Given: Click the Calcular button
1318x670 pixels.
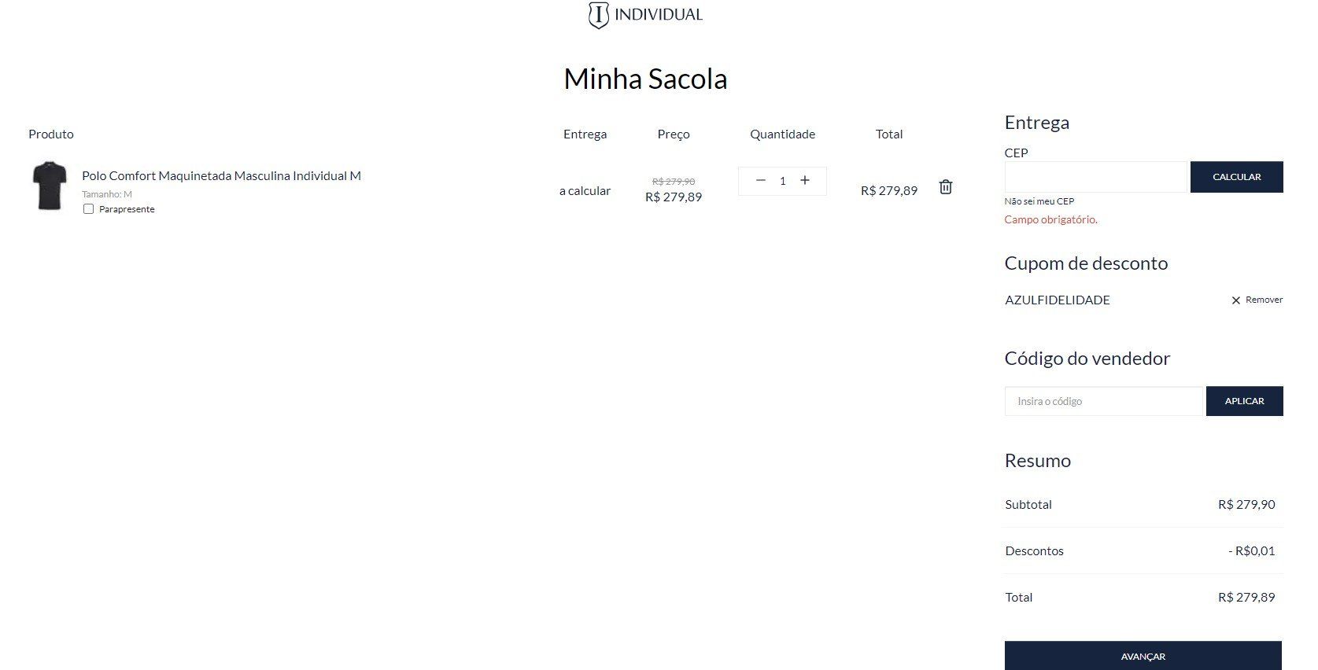Looking at the screenshot, I should coord(1236,177).
